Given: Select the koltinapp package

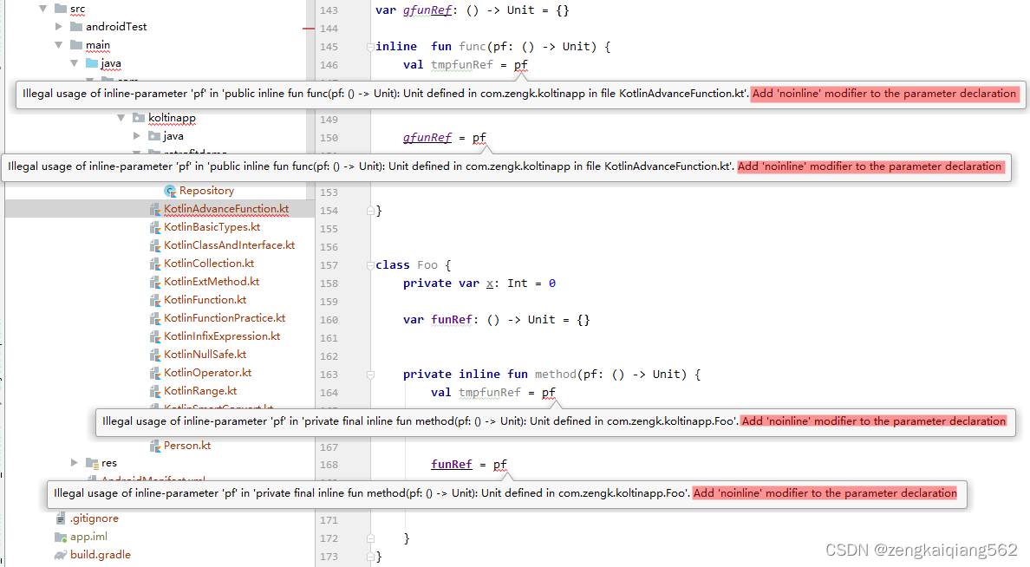Looking at the screenshot, I should (173, 118).
